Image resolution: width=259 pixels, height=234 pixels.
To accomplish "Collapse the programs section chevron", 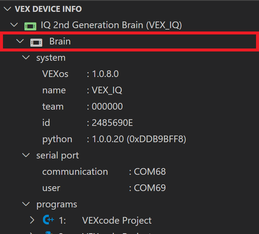I will click(x=26, y=204).
